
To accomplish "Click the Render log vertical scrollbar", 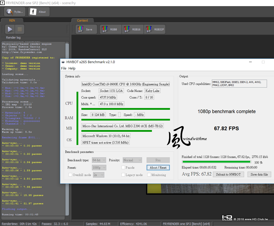I will (x=67, y=129).
